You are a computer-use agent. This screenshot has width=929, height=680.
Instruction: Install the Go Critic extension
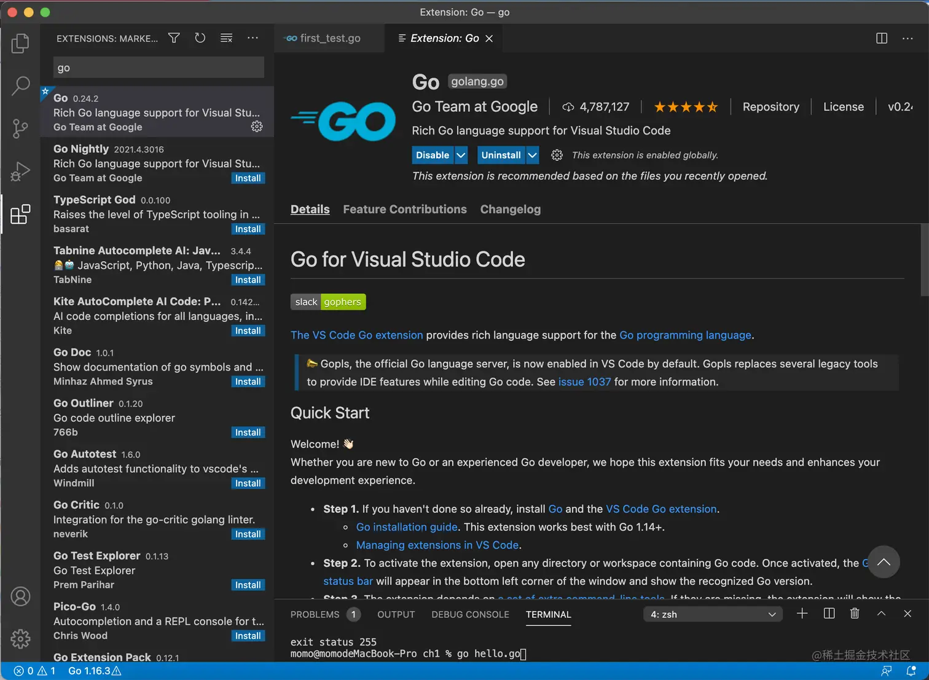[x=248, y=534]
